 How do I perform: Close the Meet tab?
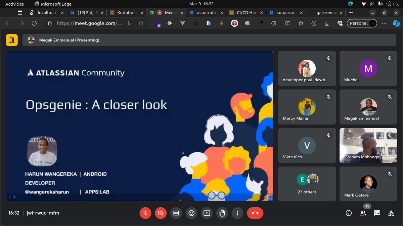point(182,13)
